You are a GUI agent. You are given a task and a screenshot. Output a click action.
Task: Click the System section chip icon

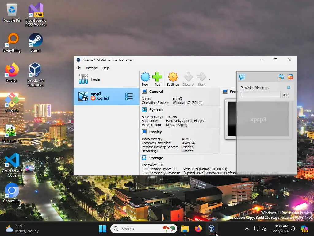[144, 110]
